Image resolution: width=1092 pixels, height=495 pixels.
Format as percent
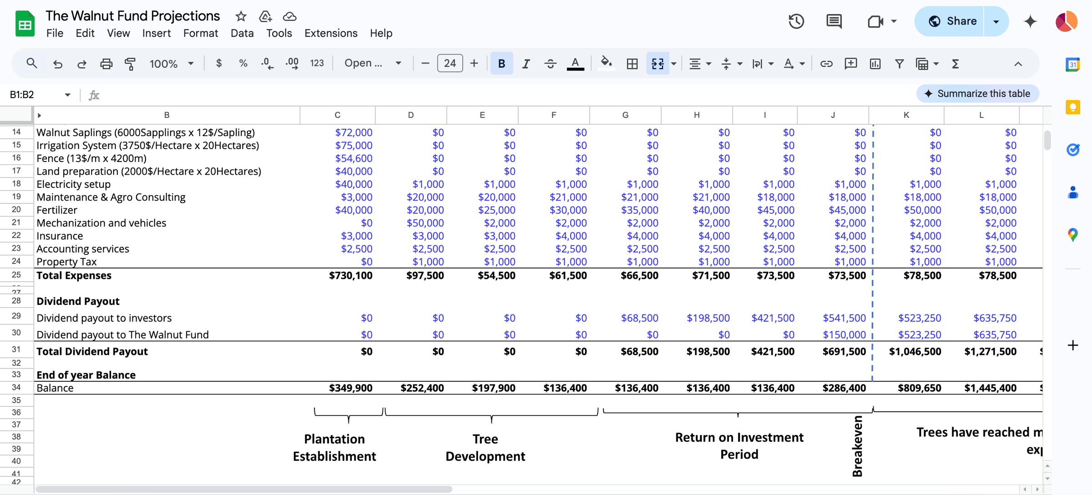(x=243, y=63)
